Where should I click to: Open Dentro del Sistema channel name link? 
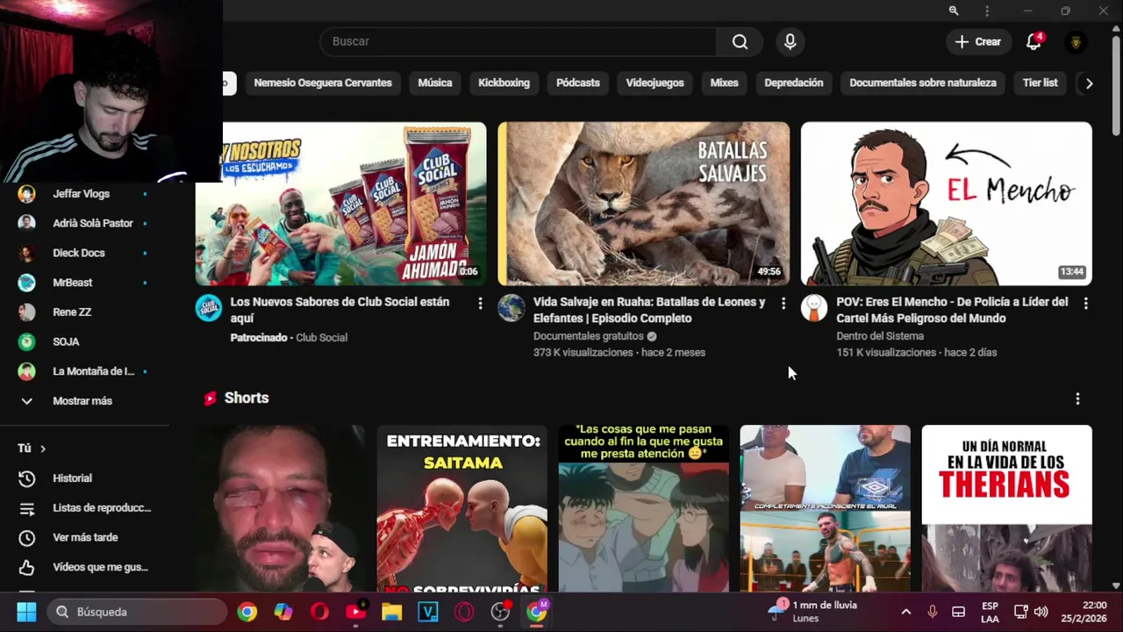click(880, 336)
